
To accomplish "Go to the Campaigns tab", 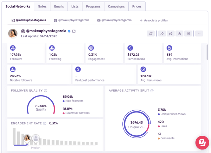I will [116, 6].
